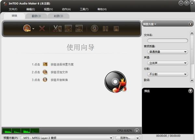Click the green CPU usage graph

point(21,131)
